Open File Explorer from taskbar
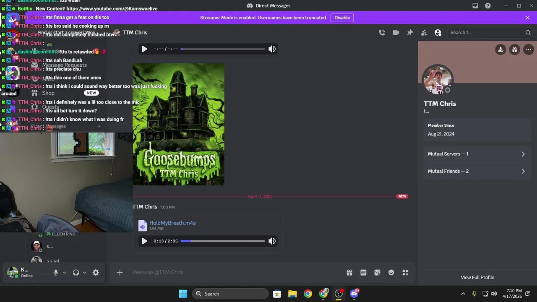This screenshot has width=537, height=302. click(x=292, y=294)
